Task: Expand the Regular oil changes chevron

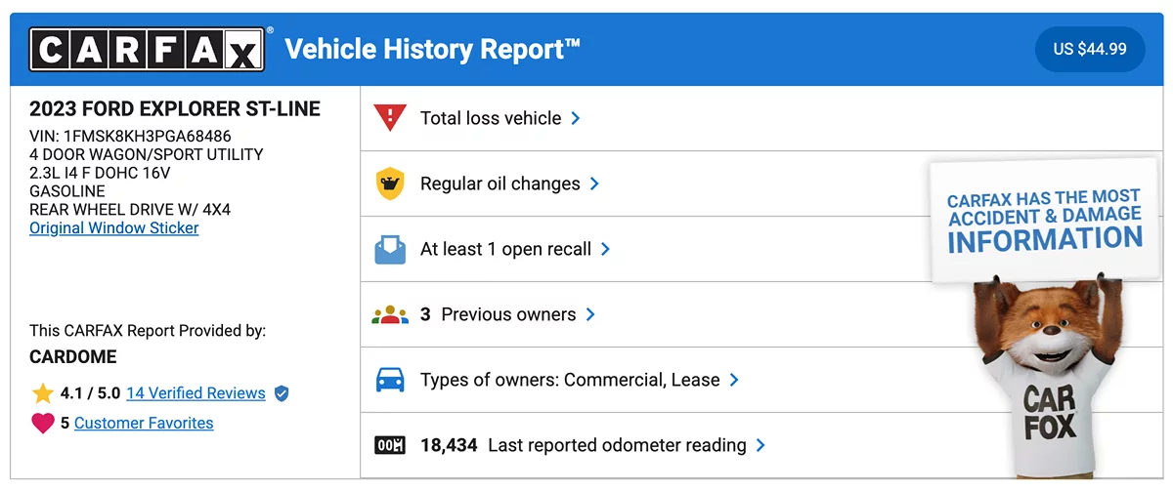Action: (594, 184)
